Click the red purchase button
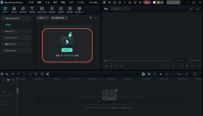Image resolution: width=203 pixels, height=116 pixels. (x=147, y=2)
